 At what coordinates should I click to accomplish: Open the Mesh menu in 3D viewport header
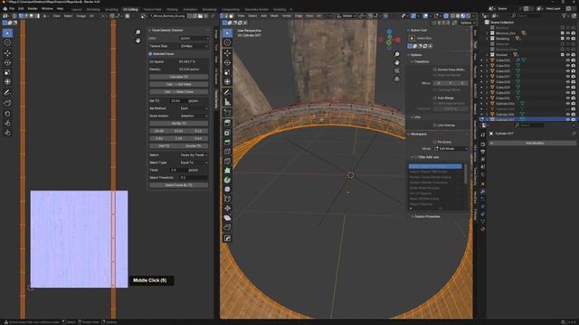(x=274, y=16)
